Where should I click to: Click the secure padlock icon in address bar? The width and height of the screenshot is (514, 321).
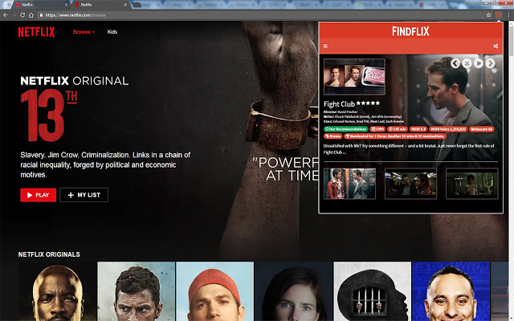(x=41, y=15)
